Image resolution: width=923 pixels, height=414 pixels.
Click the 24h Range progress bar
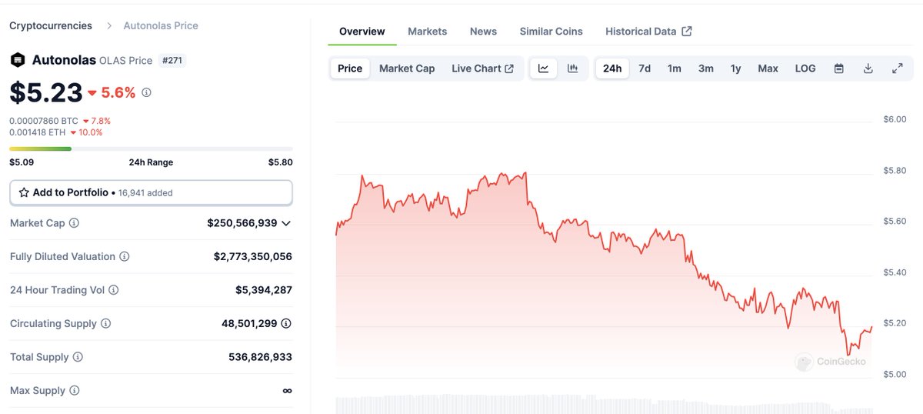pos(151,149)
